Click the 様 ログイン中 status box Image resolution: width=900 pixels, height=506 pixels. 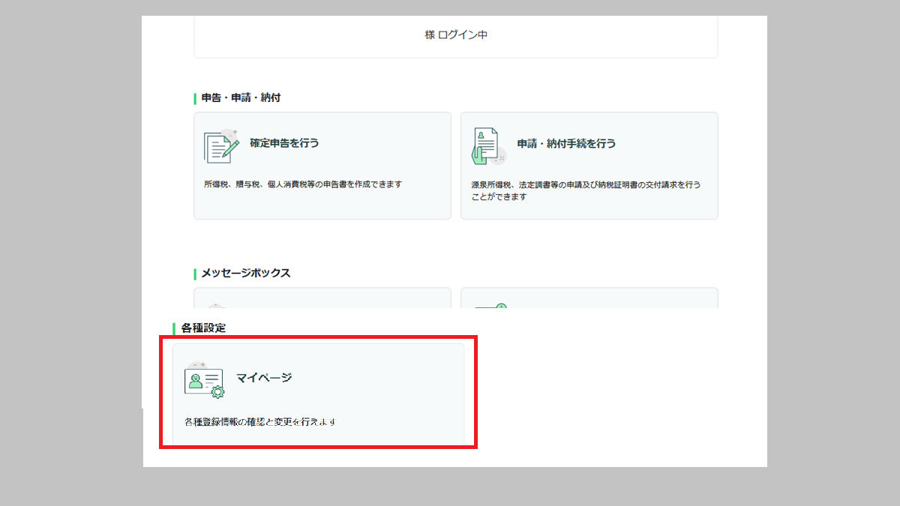(456, 37)
